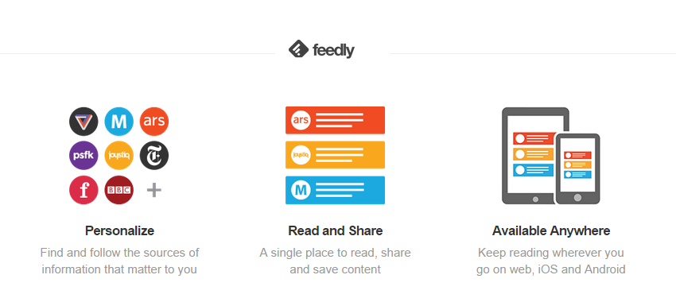
Task: Choose the black New York Times icon
Action: click(154, 156)
